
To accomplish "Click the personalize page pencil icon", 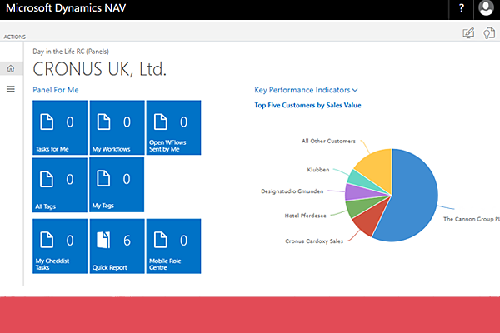I will [x=468, y=33].
